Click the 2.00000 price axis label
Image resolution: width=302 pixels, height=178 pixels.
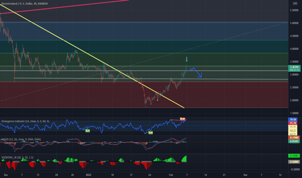coord(294,100)
